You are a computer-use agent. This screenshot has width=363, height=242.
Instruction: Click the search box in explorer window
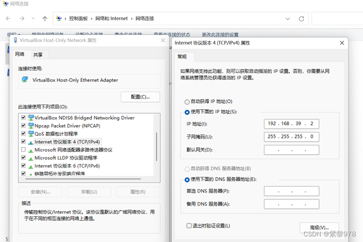pyautogui.click(x=337, y=19)
